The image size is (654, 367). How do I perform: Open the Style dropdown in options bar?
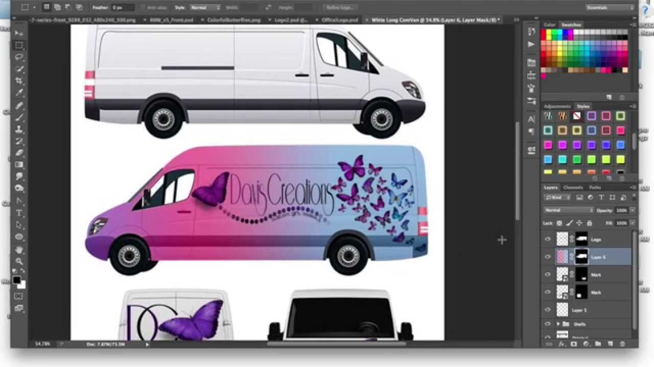click(205, 8)
